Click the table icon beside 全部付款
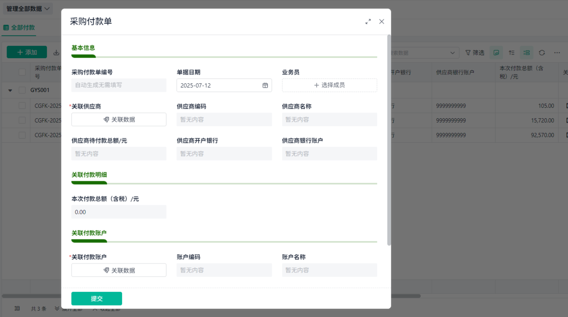This screenshot has height=317, width=568. [6, 27]
